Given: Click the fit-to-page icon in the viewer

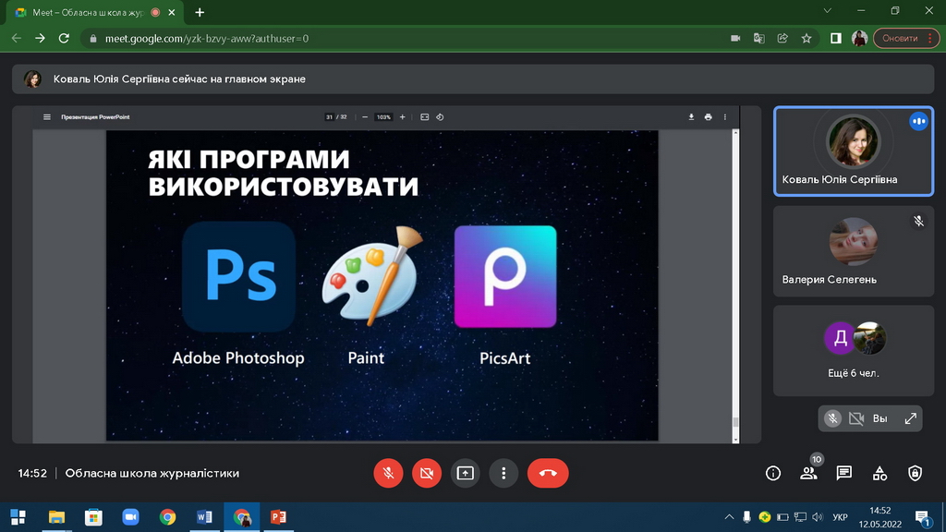Looking at the screenshot, I should (425, 117).
